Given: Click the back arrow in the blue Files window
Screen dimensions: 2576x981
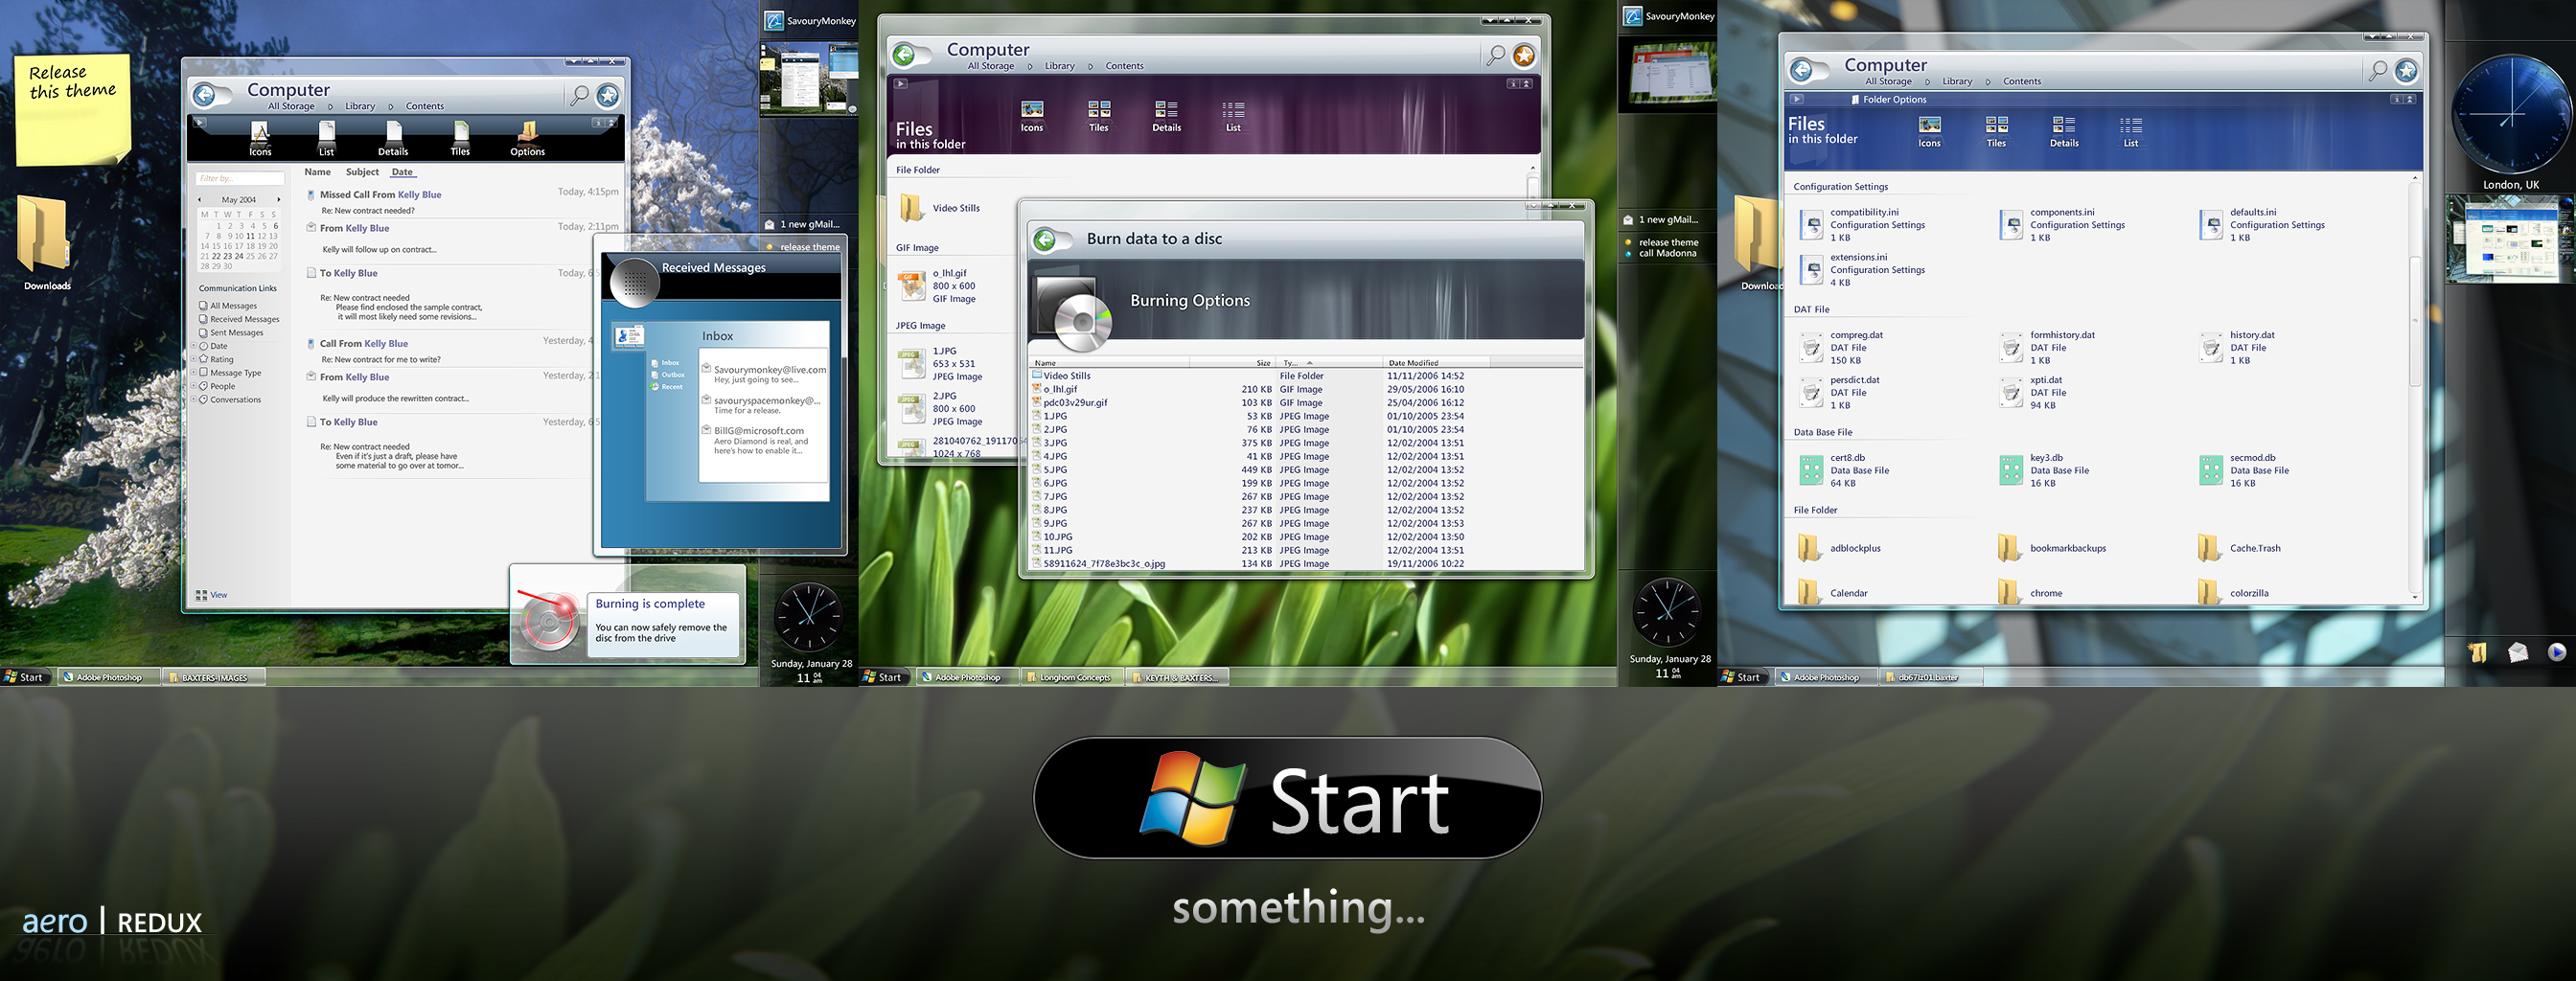Looking at the screenshot, I should [x=1801, y=70].
